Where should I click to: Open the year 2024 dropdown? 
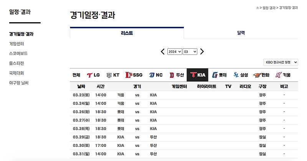[x=175, y=52]
